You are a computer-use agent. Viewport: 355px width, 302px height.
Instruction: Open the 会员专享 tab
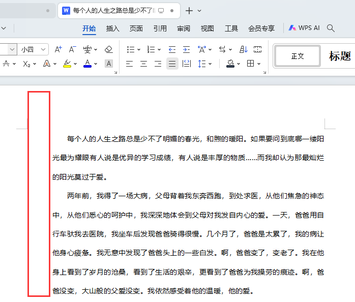[261, 28]
